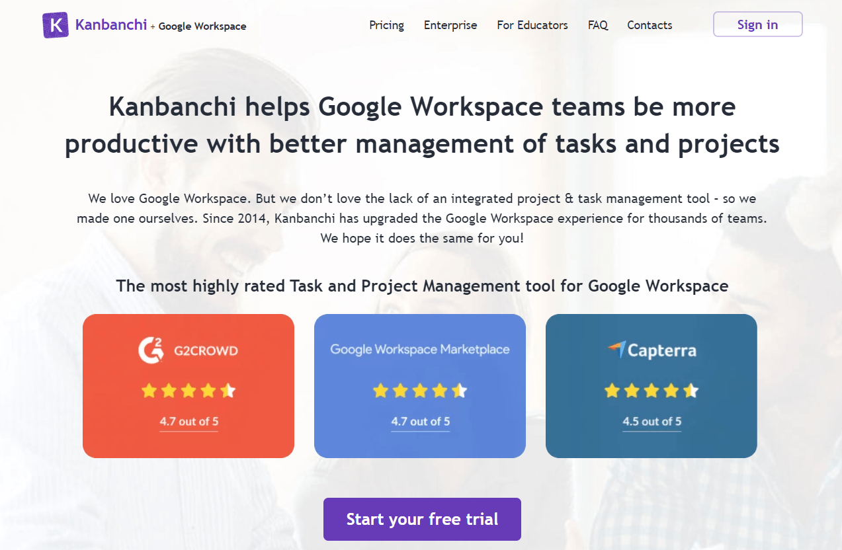The height and width of the screenshot is (550, 842).
Task: Click the Capterra star rating
Action: [x=652, y=391]
